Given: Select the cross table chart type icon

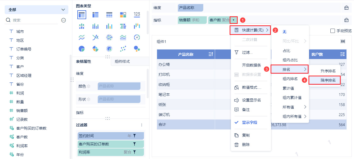Looking at the screenshot, I should pyautogui.click(x=95, y=15).
